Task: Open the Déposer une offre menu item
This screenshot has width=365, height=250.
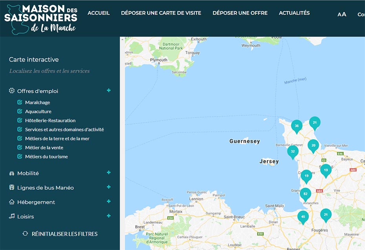Action: point(240,13)
